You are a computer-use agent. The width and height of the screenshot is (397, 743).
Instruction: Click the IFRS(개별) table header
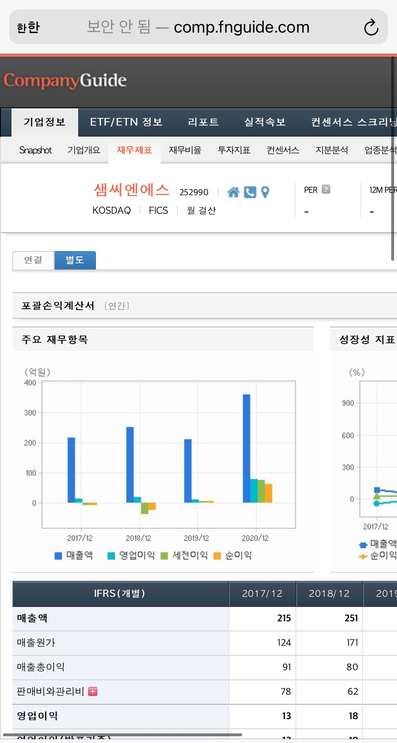pyautogui.click(x=120, y=594)
